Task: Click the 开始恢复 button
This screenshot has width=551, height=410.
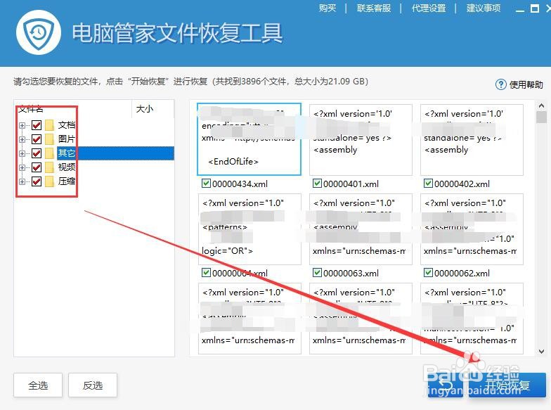Action: click(507, 385)
